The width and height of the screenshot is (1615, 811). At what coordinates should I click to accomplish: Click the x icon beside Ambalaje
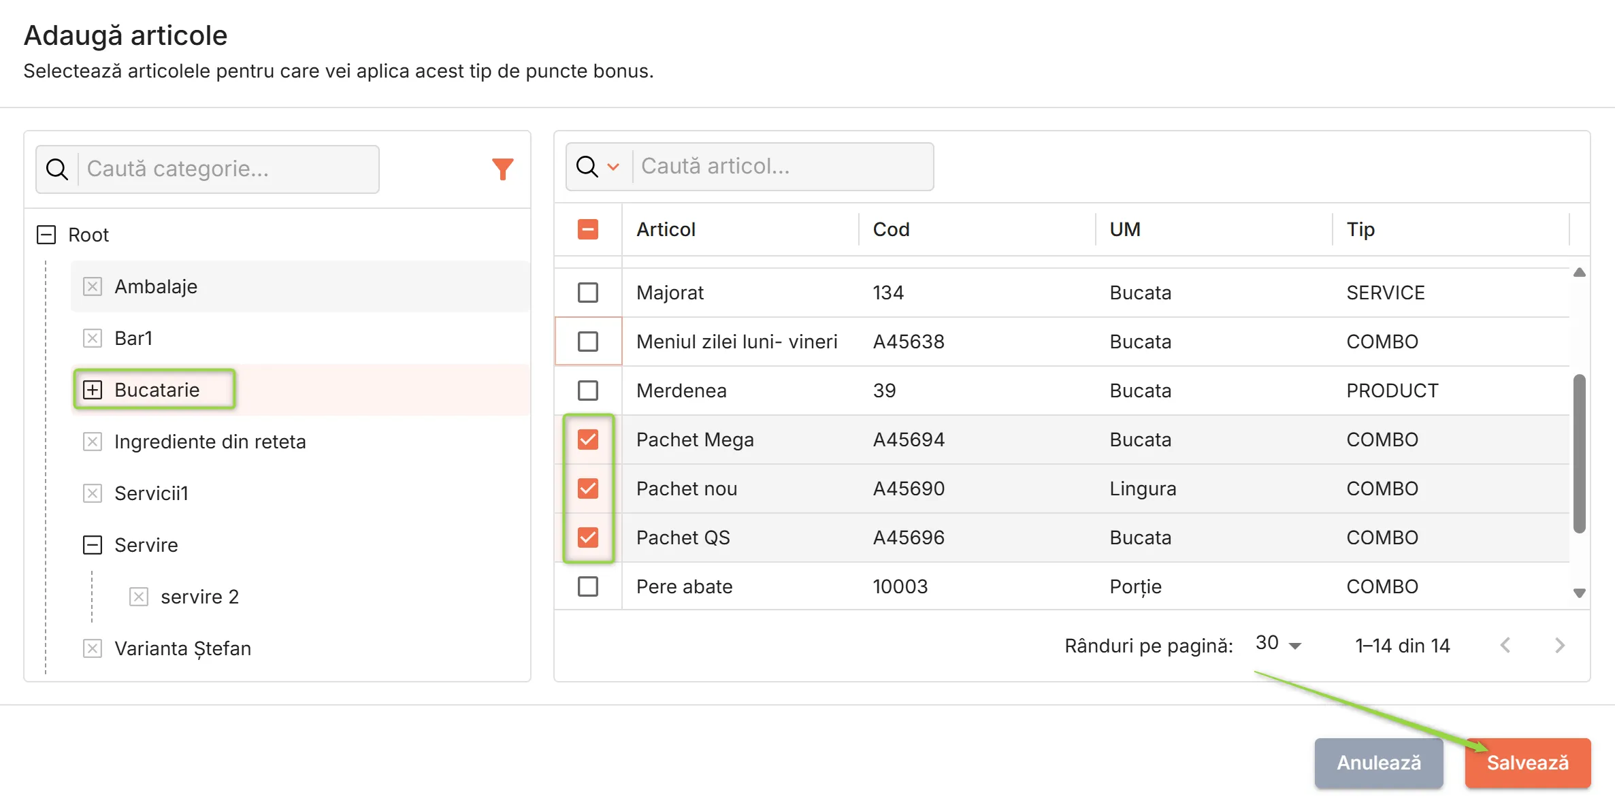(x=93, y=286)
